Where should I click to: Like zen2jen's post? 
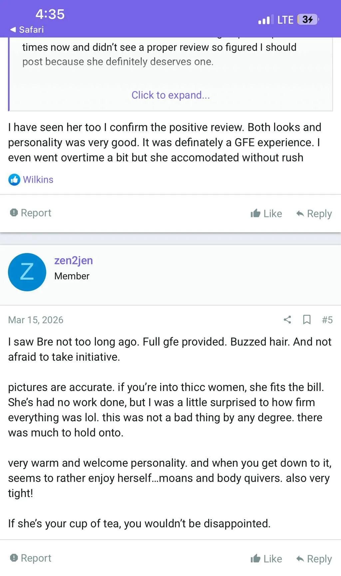click(266, 559)
